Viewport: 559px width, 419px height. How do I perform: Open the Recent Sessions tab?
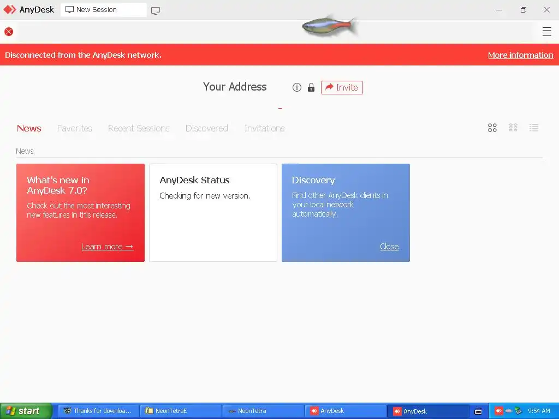click(x=139, y=128)
